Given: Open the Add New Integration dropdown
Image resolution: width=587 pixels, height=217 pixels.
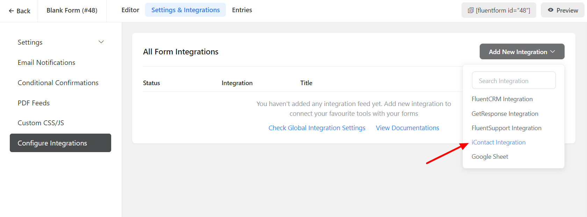Looking at the screenshot, I should (522, 52).
